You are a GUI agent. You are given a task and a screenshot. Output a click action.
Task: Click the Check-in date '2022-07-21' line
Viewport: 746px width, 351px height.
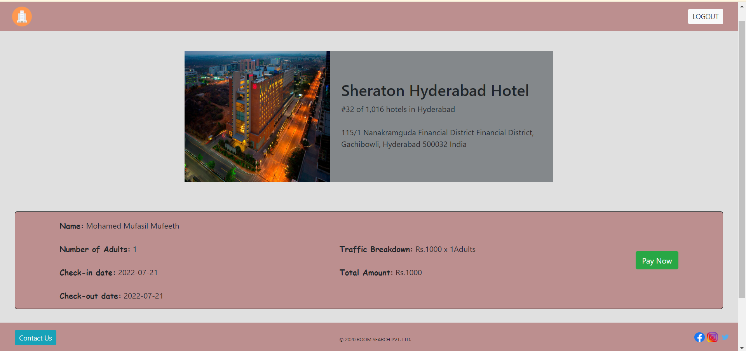(x=108, y=272)
